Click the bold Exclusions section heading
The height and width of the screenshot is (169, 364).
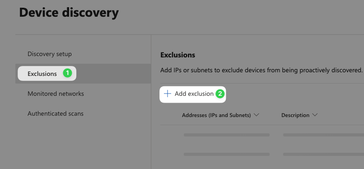pyautogui.click(x=177, y=55)
